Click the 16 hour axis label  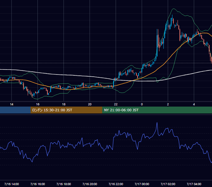(x=38, y=104)
